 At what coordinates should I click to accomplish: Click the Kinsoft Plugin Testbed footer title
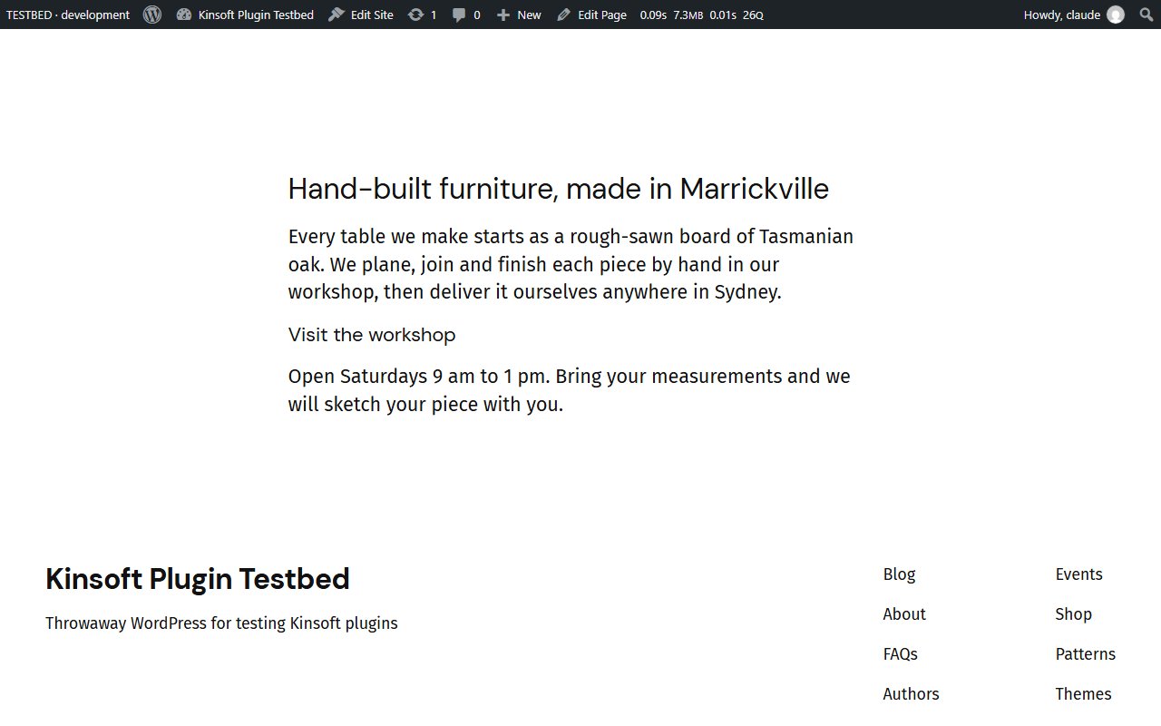coord(198,579)
